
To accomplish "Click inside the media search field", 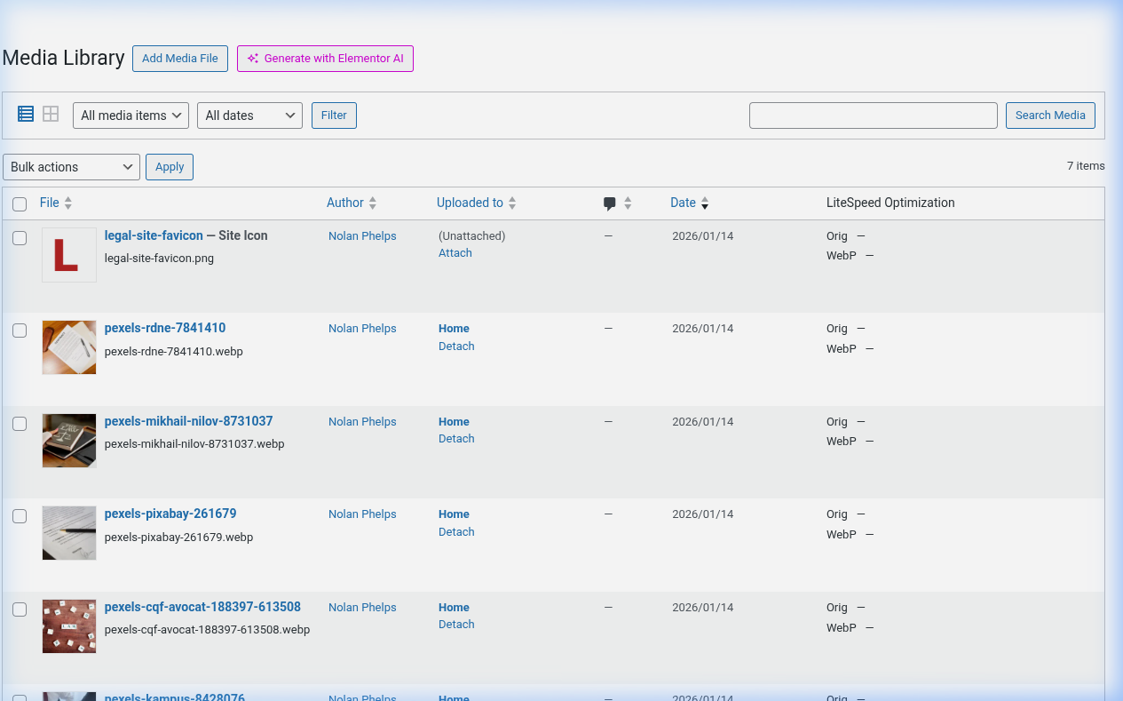I will [x=873, y=115].
